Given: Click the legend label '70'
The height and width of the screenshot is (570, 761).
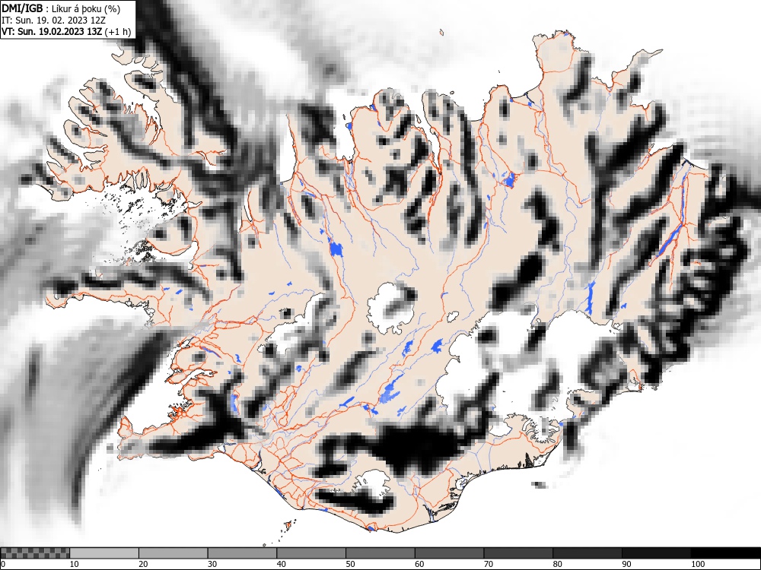Looking at the screenshot, I should click(489, 564).
